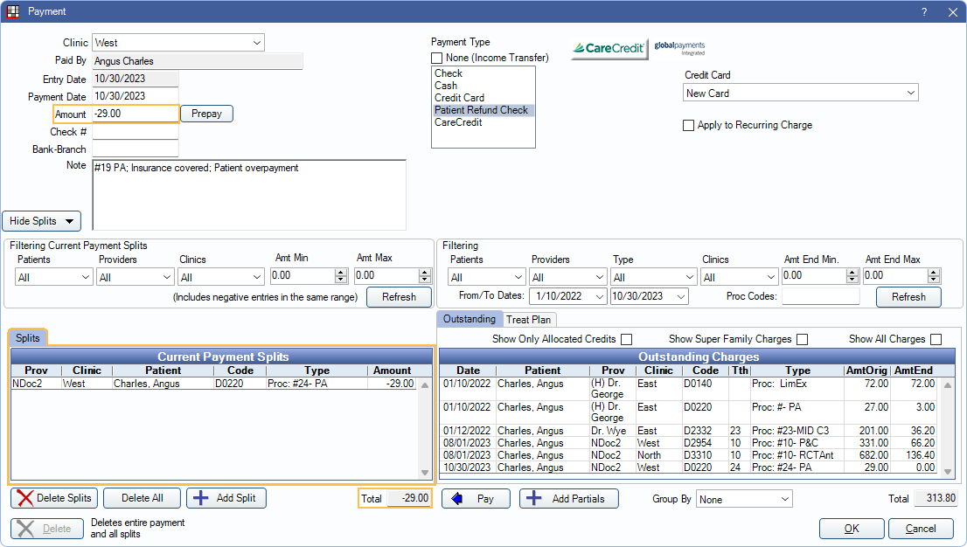Select the Outstanding tab
This screenshot has width=967, height=547.
tap(470, 319)
